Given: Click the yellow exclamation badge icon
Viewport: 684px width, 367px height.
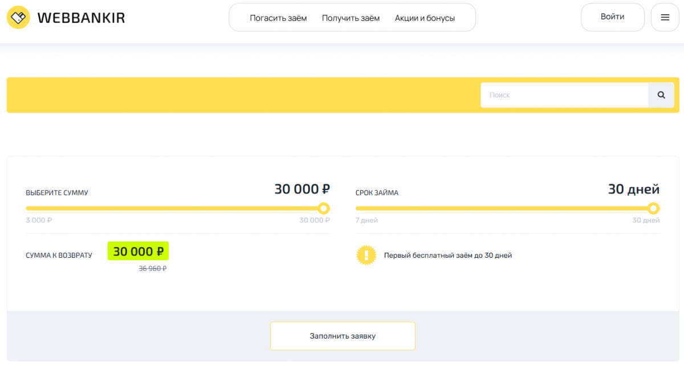Looking at the screenshot, I should pyautogui.click(x=367, y=255).
